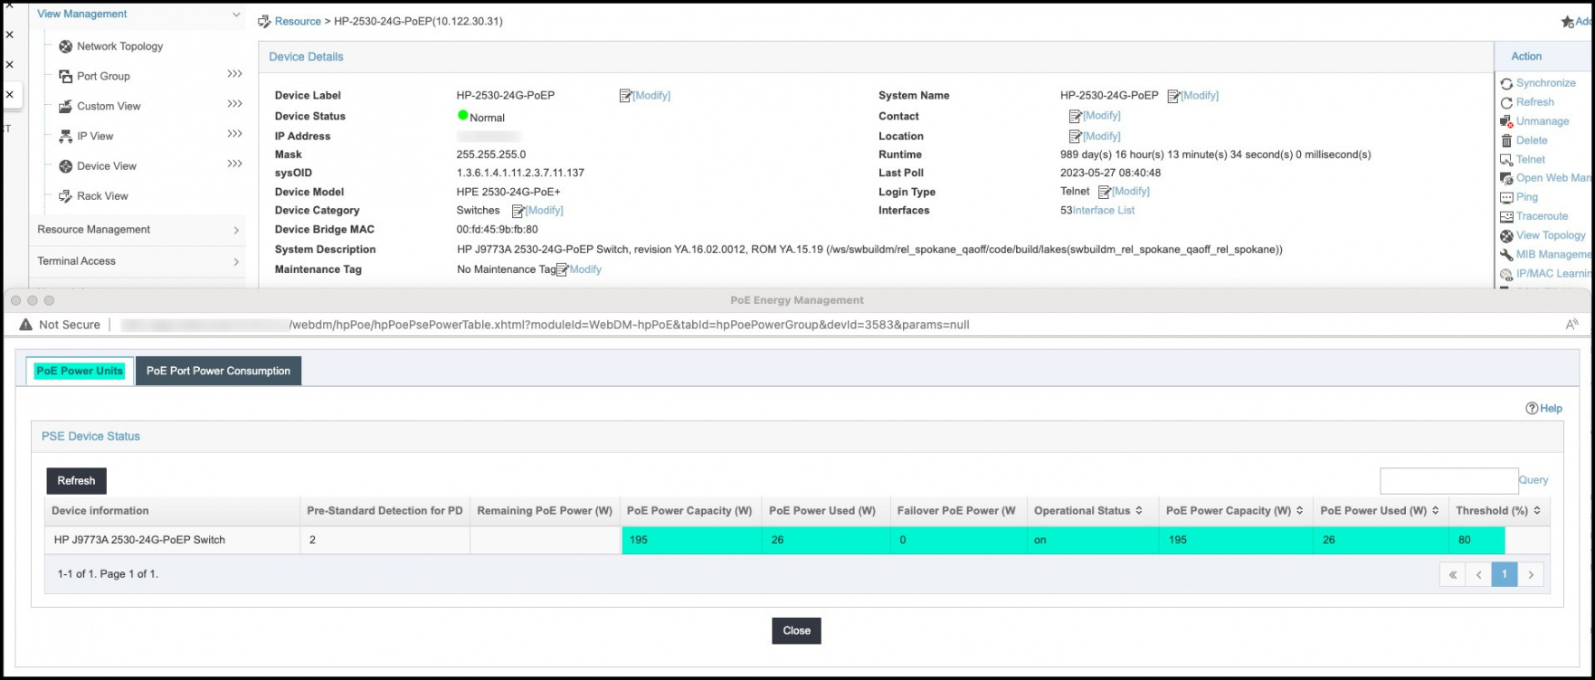Click the reader icon in the address bar
Screen dimensions: 1595x680
pos(1571,325)
